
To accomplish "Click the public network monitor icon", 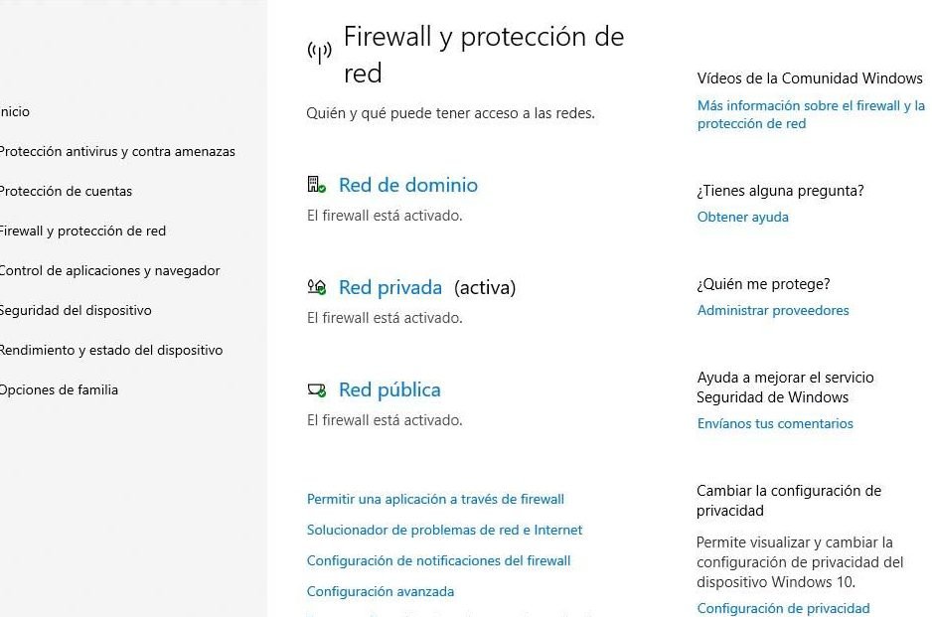I will coord(316,390).
